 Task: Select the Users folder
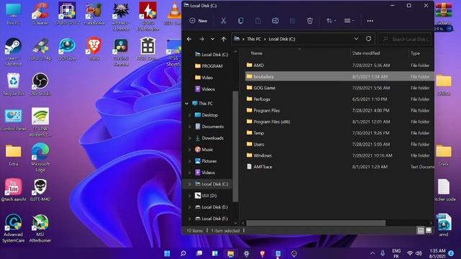pyautogui.click(x=339, y=144)
